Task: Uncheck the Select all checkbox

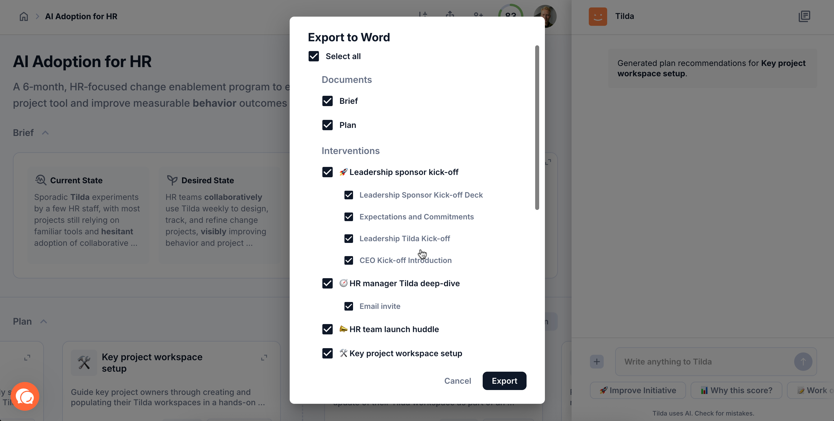Action: [314, 56]
